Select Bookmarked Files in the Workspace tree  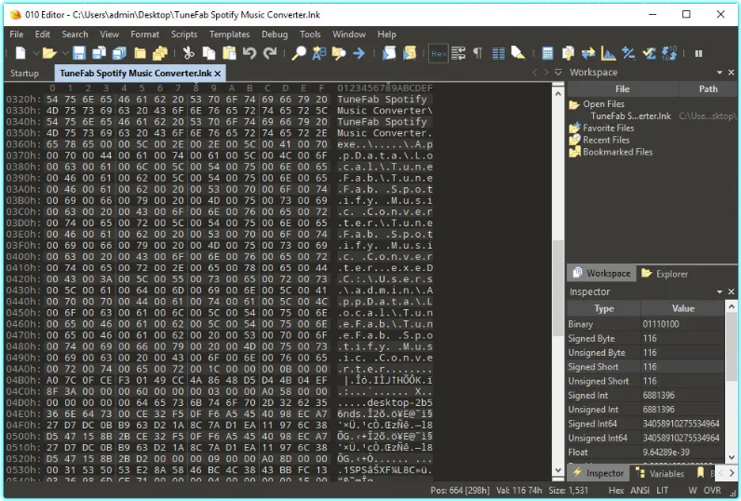(617, 152)
